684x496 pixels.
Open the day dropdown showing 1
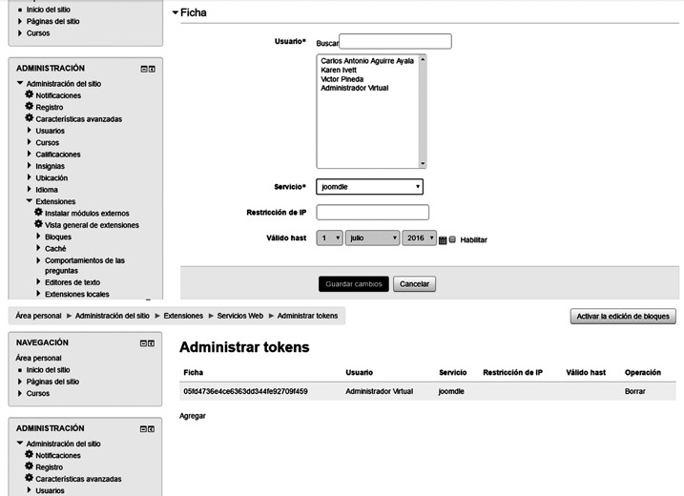[x=329, y=238]
